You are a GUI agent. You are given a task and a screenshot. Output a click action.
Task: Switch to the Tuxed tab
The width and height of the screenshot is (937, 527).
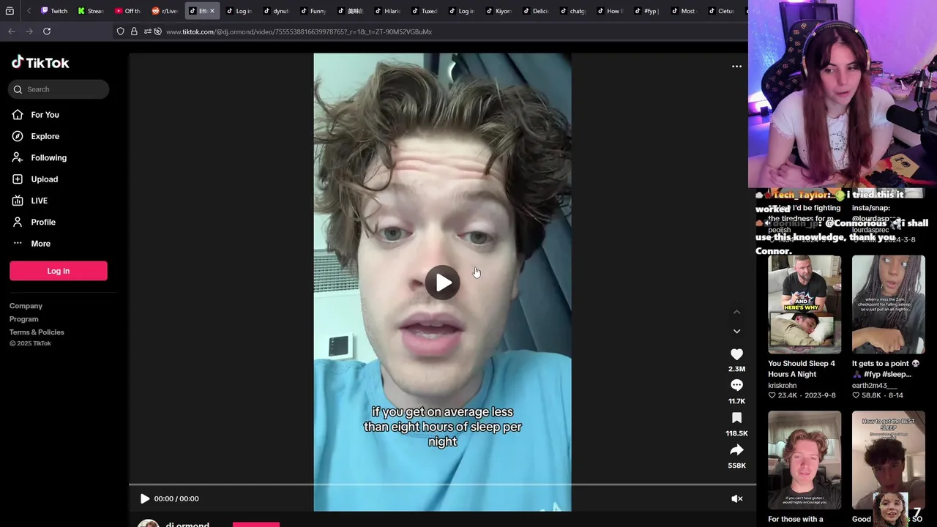pos(424,11)
